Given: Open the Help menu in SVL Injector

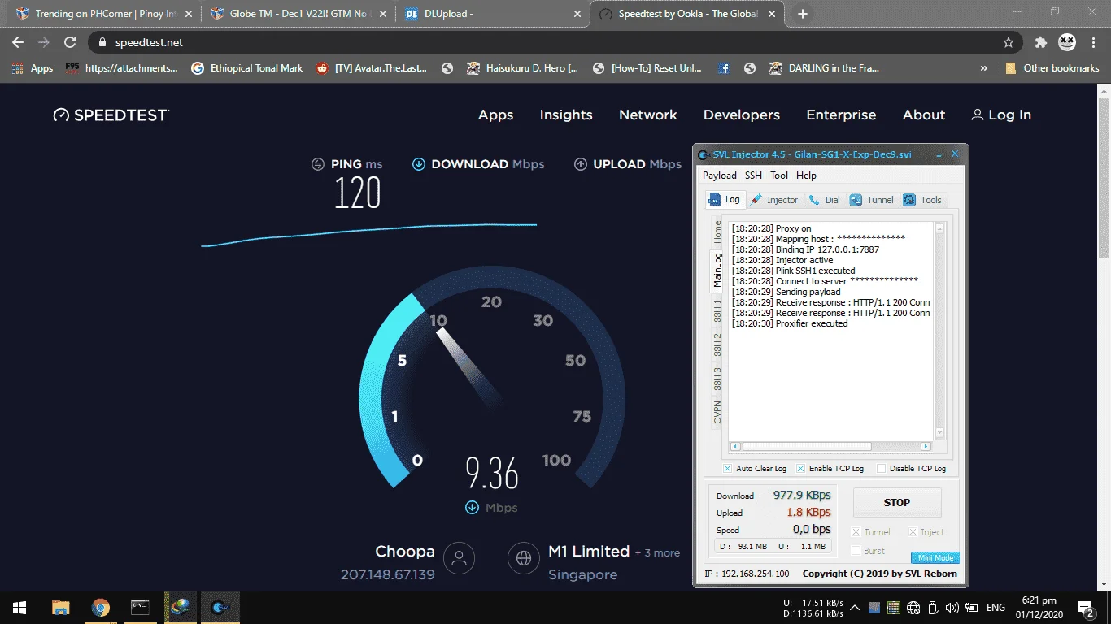Looking at the screenshot, I should pyautogui.click(x=806, y=175).
